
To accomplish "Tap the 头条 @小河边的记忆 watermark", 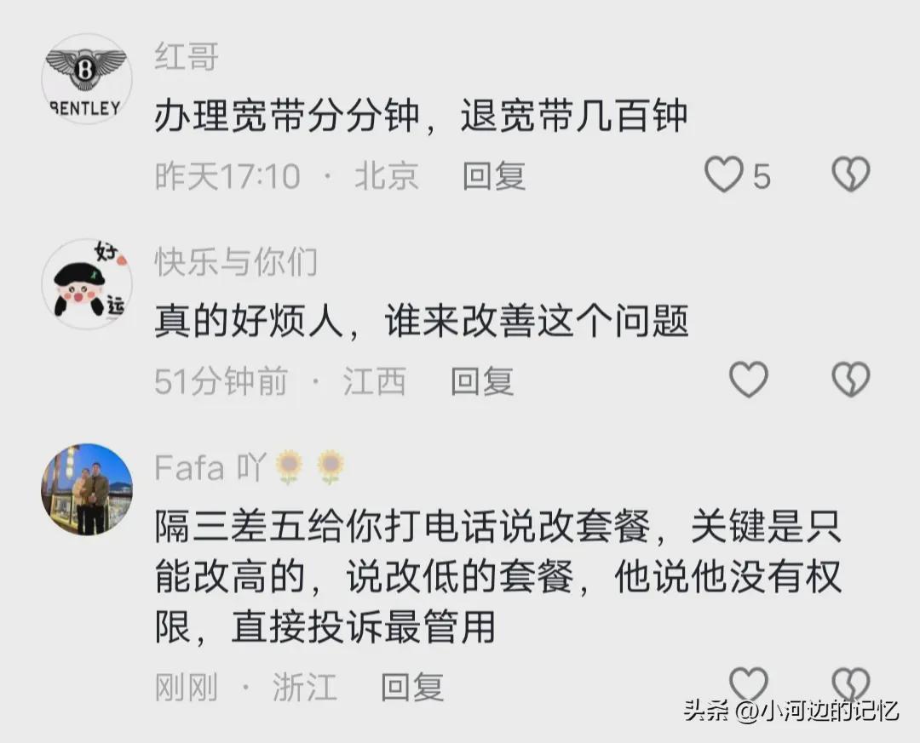I will pos(791,710).
